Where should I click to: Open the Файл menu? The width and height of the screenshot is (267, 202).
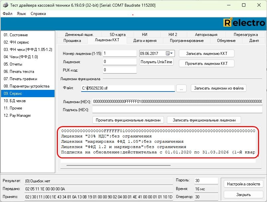coord(7,14)
